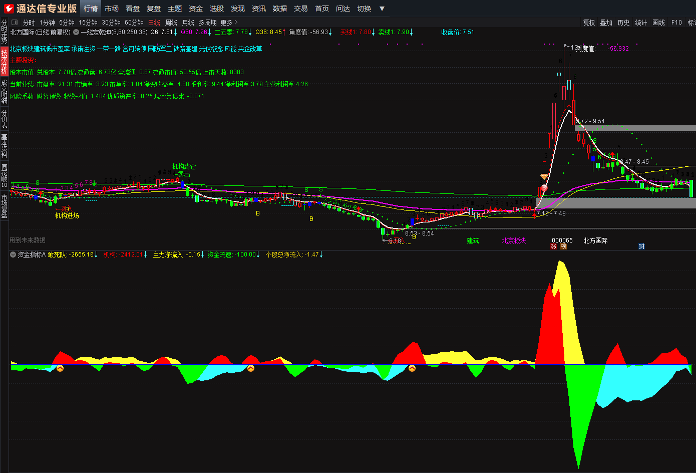Open the 复盘 menu
The height and width of the screenshot is (473, 696).
point(154,9)
